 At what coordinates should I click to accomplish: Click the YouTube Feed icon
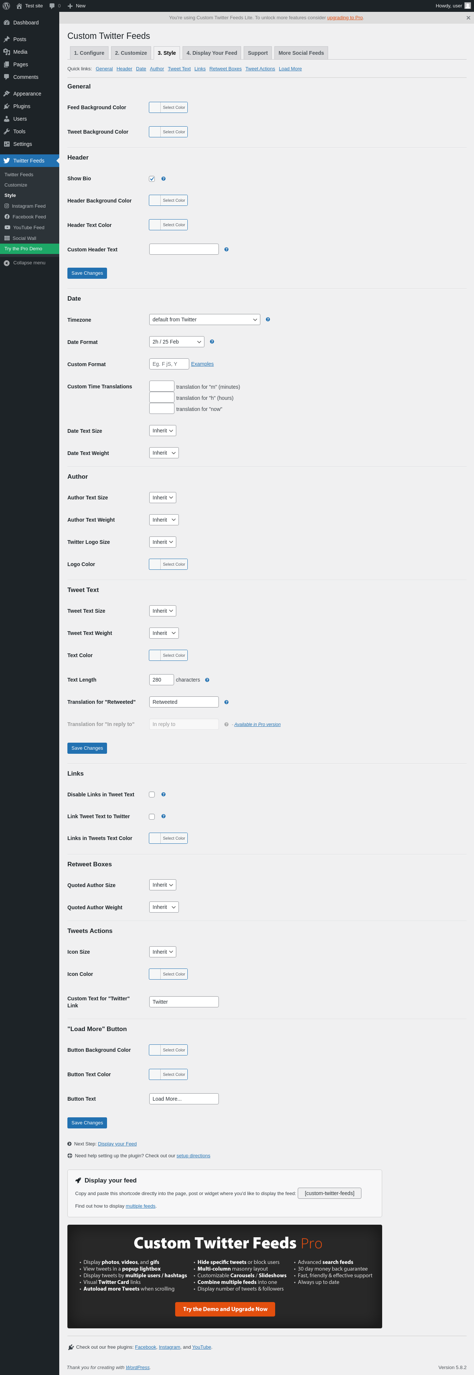click(7, 227)
